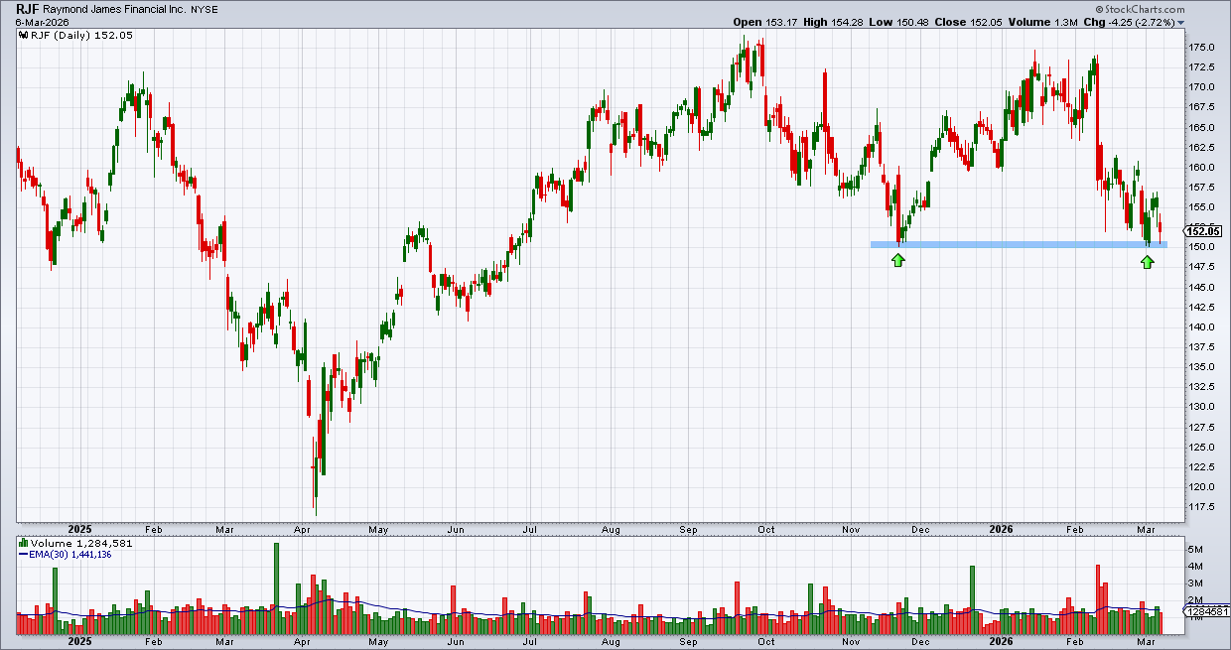Click the Low 150.48 header value
The image size is (1231, 650).
(898, 21)
